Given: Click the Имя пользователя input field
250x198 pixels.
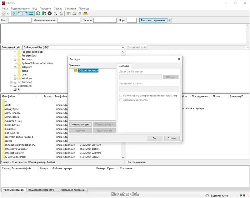Looking at the screenshot, I should point(69,20).
